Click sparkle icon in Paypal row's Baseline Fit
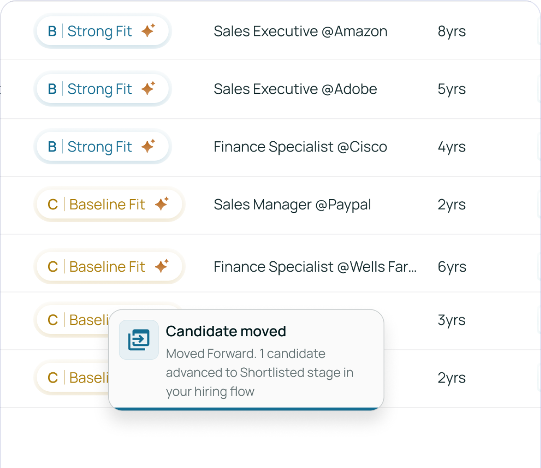This screenshot has width=541, height=468. click(x=161, y=204)
